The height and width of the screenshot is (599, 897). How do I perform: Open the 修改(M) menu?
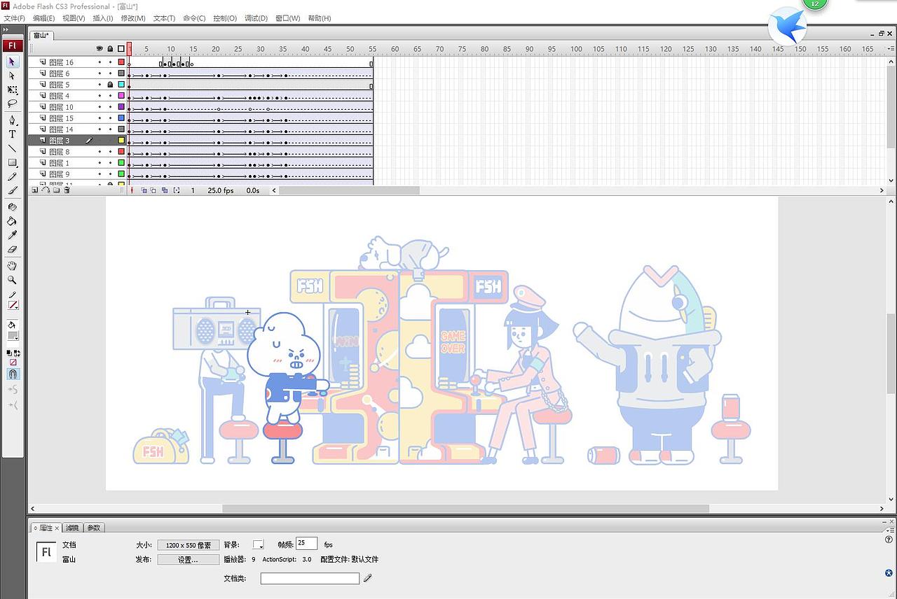tap(133, 18)
